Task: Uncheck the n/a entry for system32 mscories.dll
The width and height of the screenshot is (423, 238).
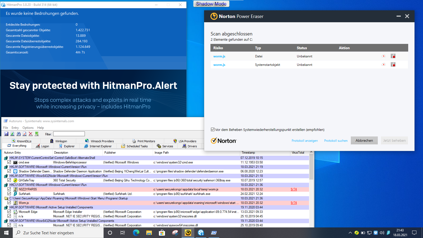Action: tap(9, 216)
